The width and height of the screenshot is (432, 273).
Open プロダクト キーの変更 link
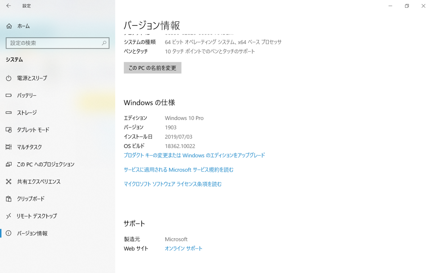(x=194, y=155)
